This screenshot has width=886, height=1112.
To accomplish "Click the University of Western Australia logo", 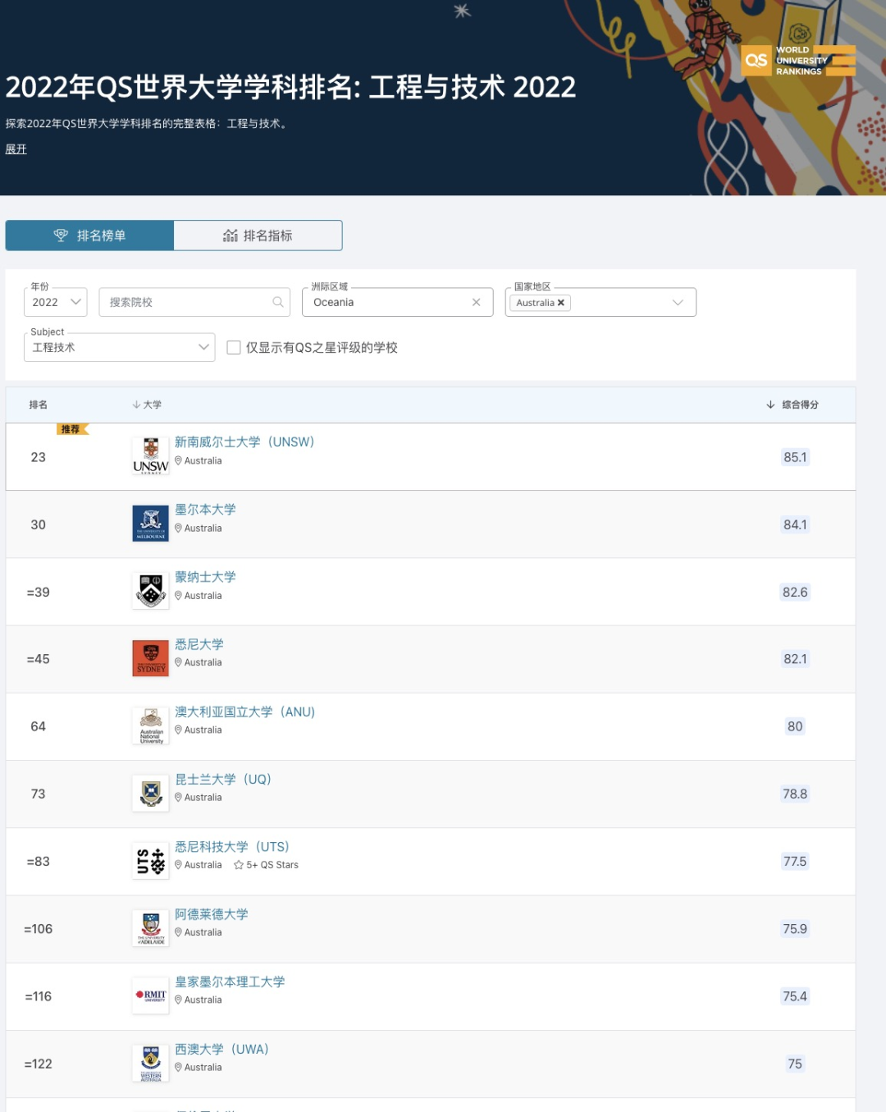I will click(151, 1063).
